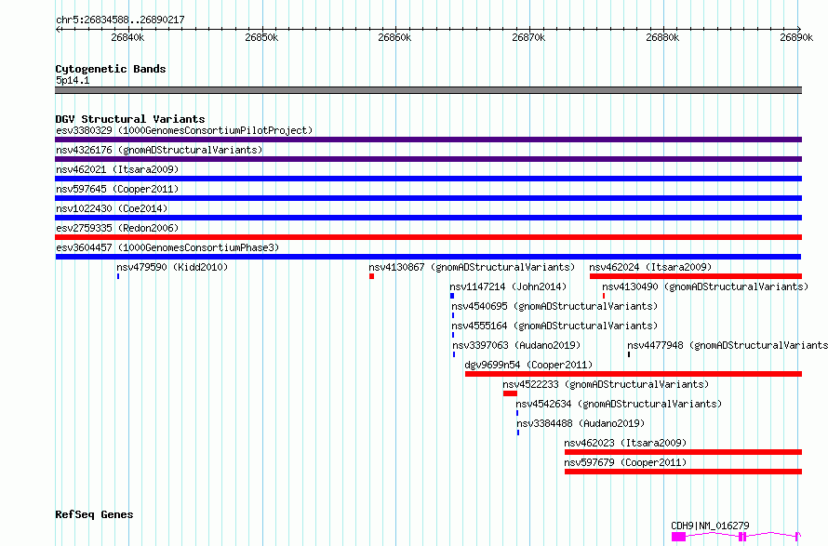Open the nsv462021 (Itsara2009) label

117,169
